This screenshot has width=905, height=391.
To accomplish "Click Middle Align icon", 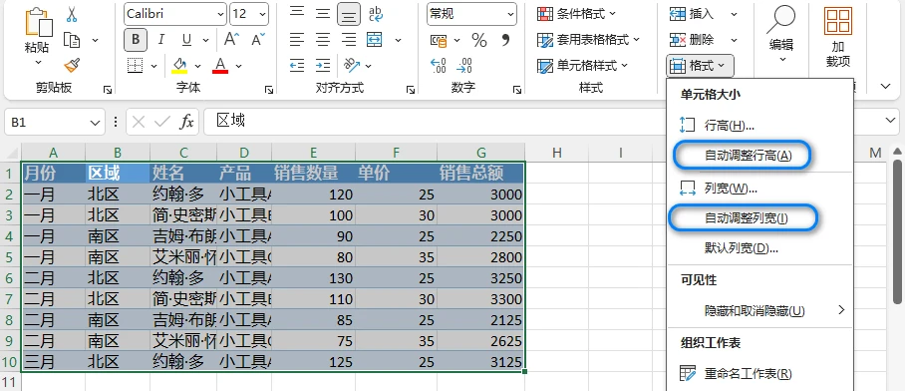I will (323, 13).
